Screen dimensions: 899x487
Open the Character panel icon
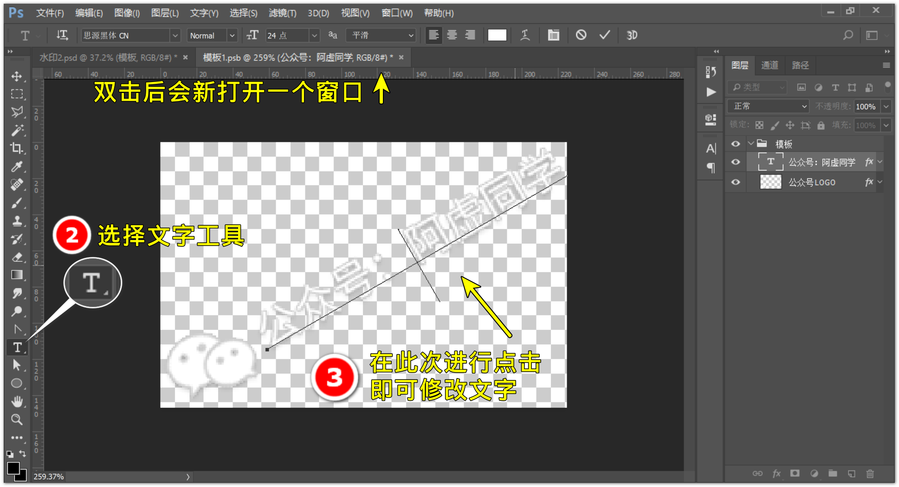pyautogui.click(x=711, y=148)
